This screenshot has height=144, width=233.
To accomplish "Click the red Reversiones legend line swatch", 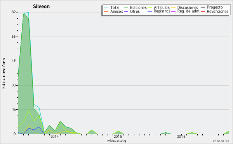I will pyautogui.click(x=203, y=11).
